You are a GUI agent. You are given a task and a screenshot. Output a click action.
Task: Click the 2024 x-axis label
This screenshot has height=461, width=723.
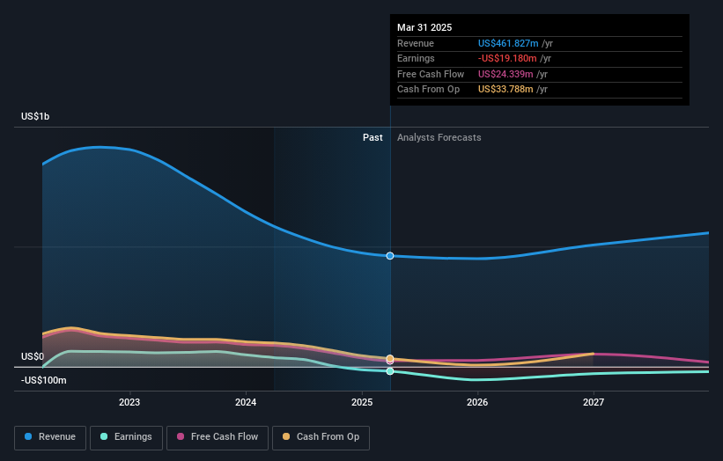tap(246, 402)
